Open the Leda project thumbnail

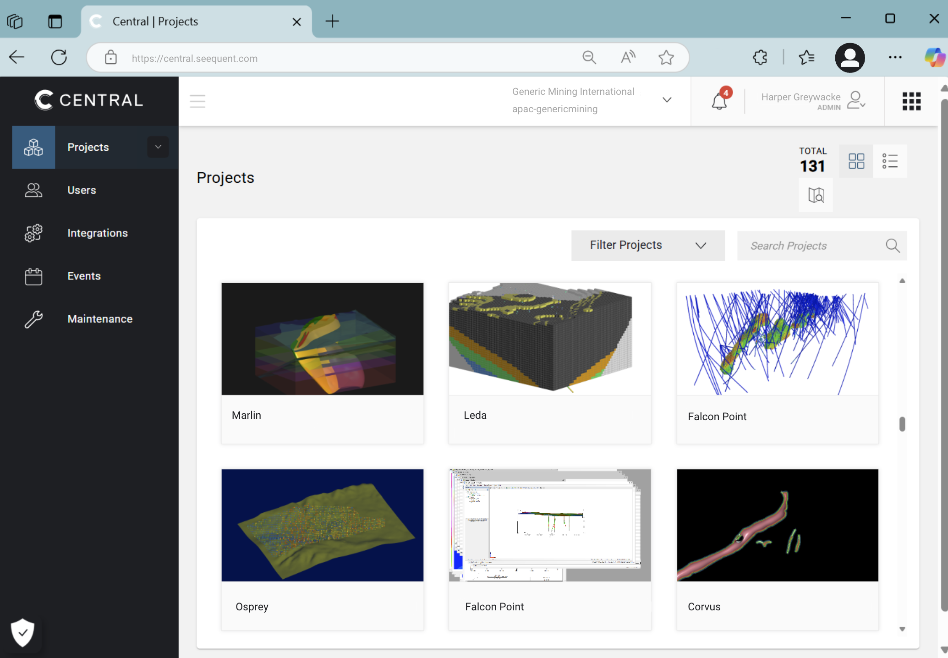550,339
